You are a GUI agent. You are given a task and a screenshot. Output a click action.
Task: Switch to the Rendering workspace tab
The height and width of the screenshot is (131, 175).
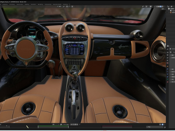40,4
